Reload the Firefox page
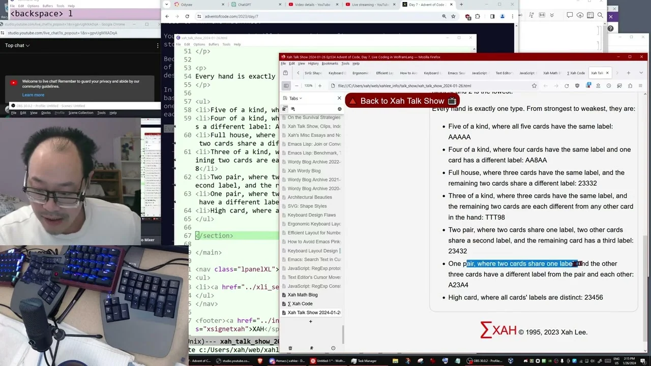 [567, 86]
